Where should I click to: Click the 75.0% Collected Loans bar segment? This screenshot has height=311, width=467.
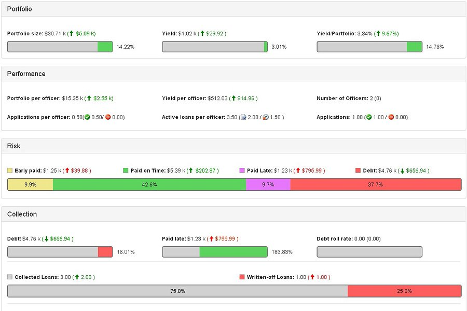point(177,291)
